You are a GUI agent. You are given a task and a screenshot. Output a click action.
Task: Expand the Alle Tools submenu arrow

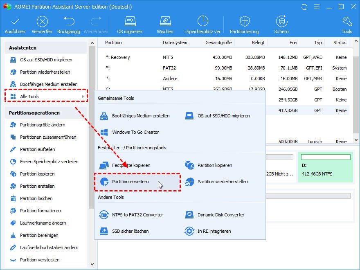83,97
